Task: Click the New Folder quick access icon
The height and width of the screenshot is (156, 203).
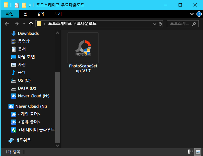Action: pos(24,5)
